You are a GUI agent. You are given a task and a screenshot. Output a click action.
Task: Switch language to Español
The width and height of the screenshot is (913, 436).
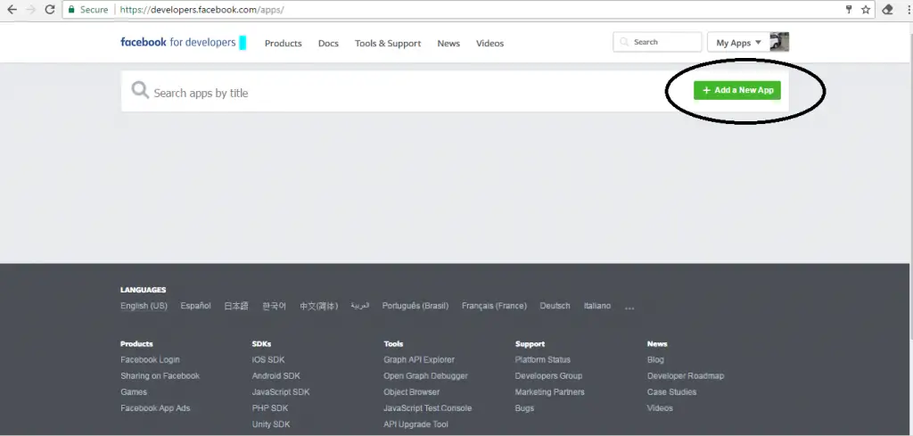pos(195,306)
